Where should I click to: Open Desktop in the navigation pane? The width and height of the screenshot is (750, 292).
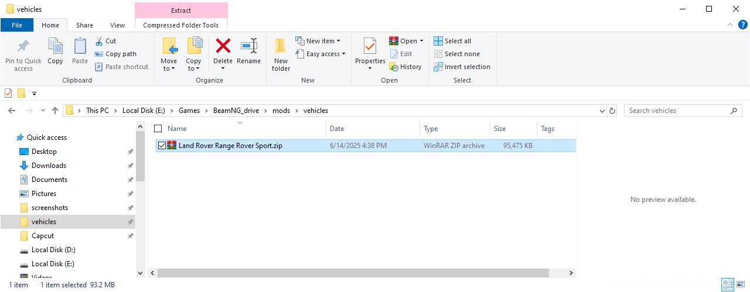44,152
